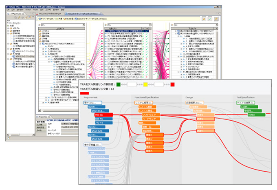
Task: Collapse '3. 取組分野' in upstream tree
Action: coord(43,54)
